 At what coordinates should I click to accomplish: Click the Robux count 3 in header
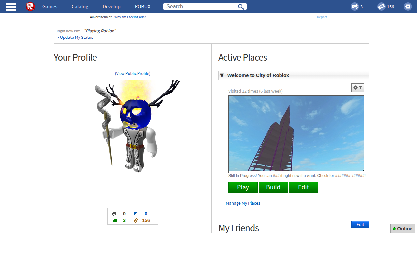[361, 7]
